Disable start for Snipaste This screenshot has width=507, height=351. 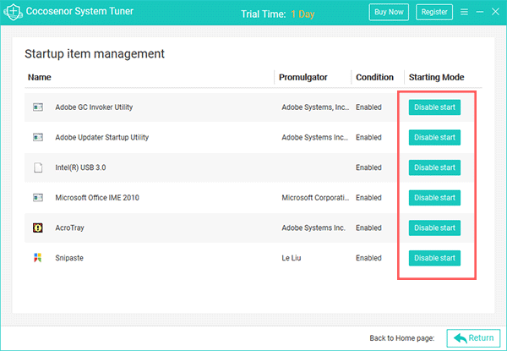point(434,258)
